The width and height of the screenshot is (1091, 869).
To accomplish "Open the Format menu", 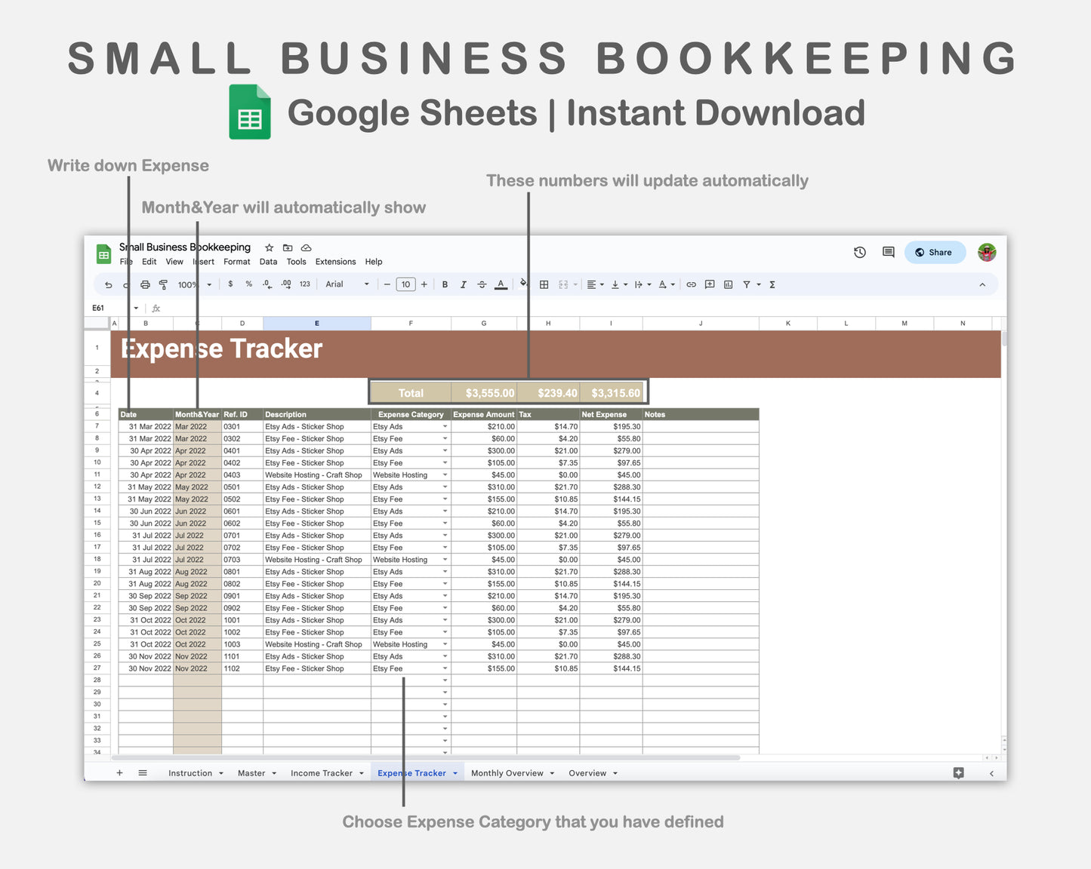I will coord(236,262).
